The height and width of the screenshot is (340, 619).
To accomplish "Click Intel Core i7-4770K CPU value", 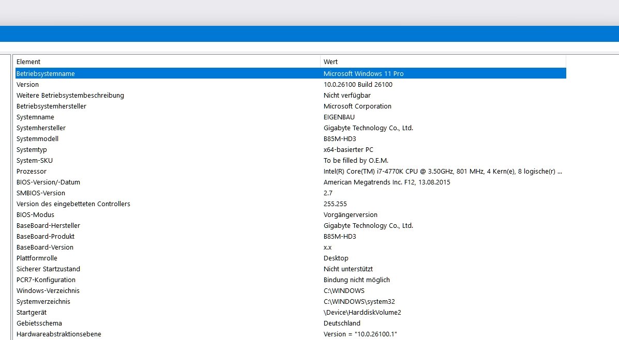I will point(443,171).
